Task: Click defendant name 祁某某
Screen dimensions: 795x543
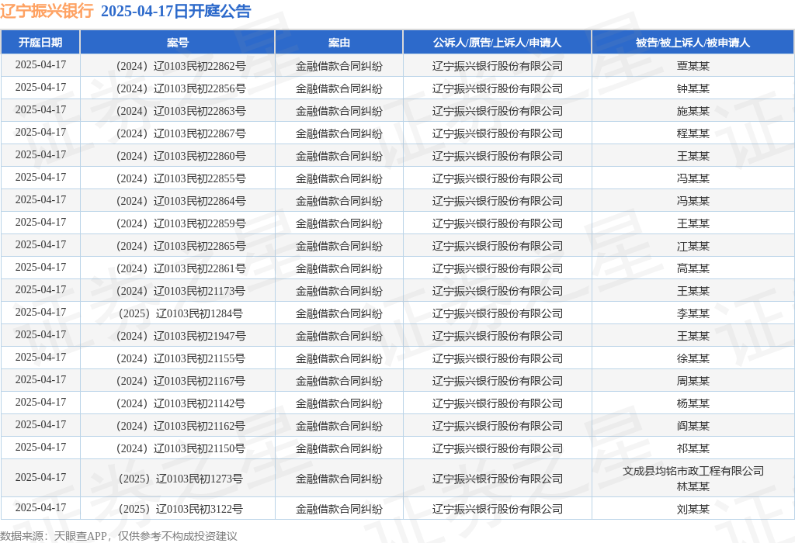Action: 693,448
